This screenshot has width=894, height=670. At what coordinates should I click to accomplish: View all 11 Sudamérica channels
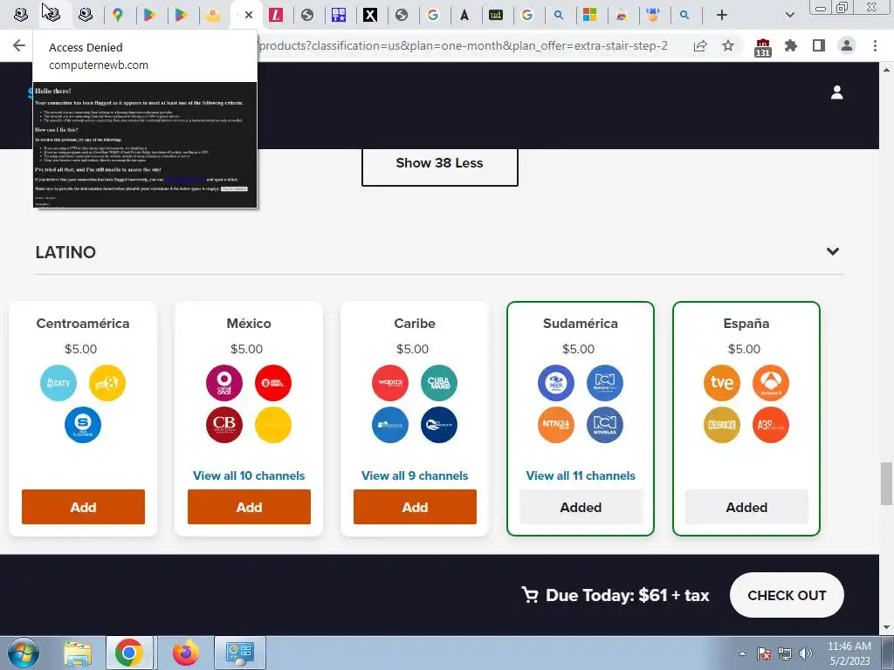[x=581, y=475]
